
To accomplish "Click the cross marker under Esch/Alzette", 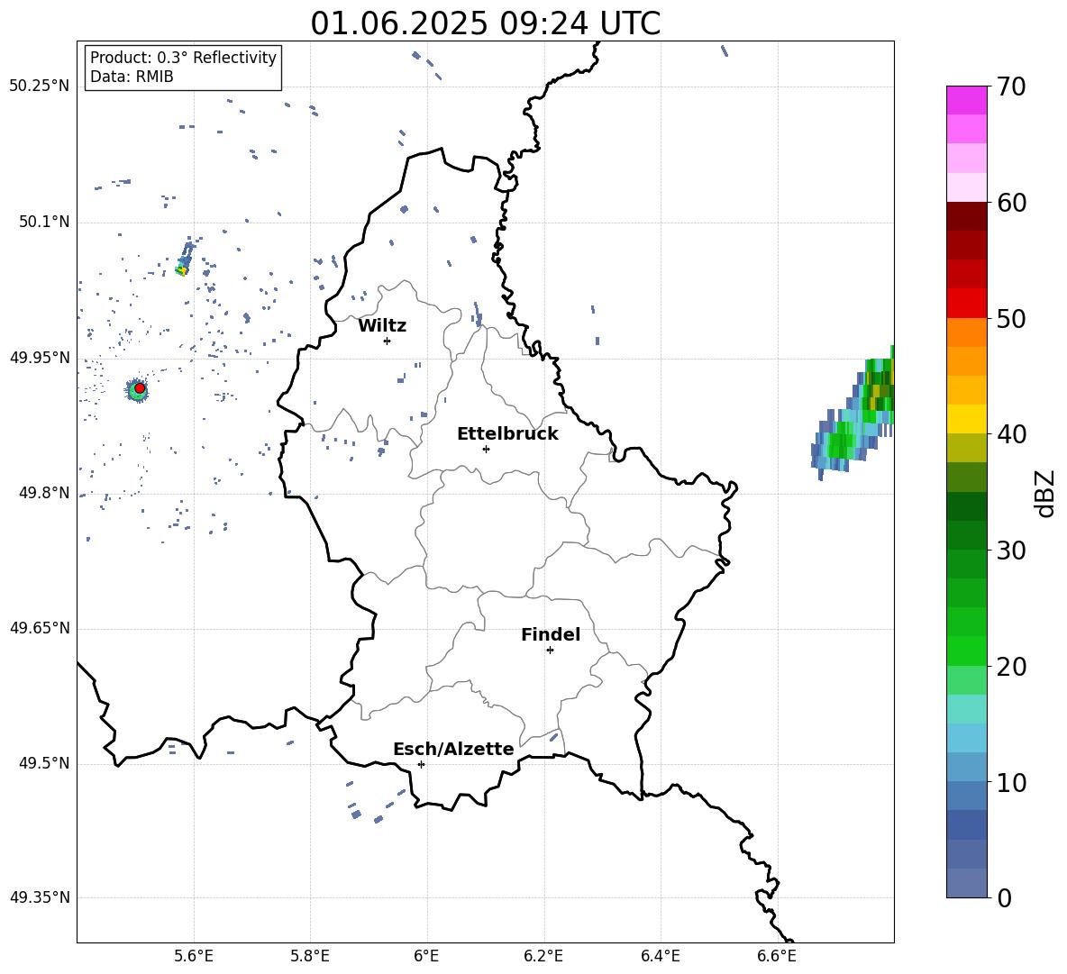I will point(421,764).
